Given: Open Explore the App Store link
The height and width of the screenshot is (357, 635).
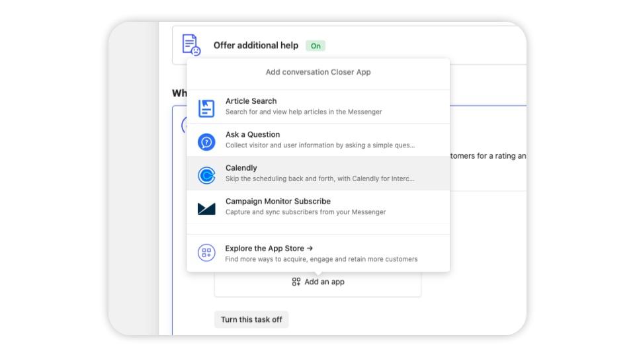Looking at the screenshot, I should point(318,253).
